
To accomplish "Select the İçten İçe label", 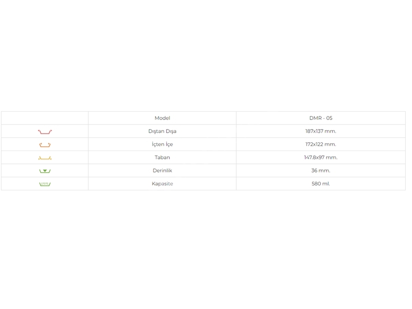I will pyautogui.click(x=163, y=144).
